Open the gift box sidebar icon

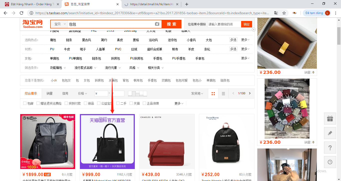tap(330, 119)
